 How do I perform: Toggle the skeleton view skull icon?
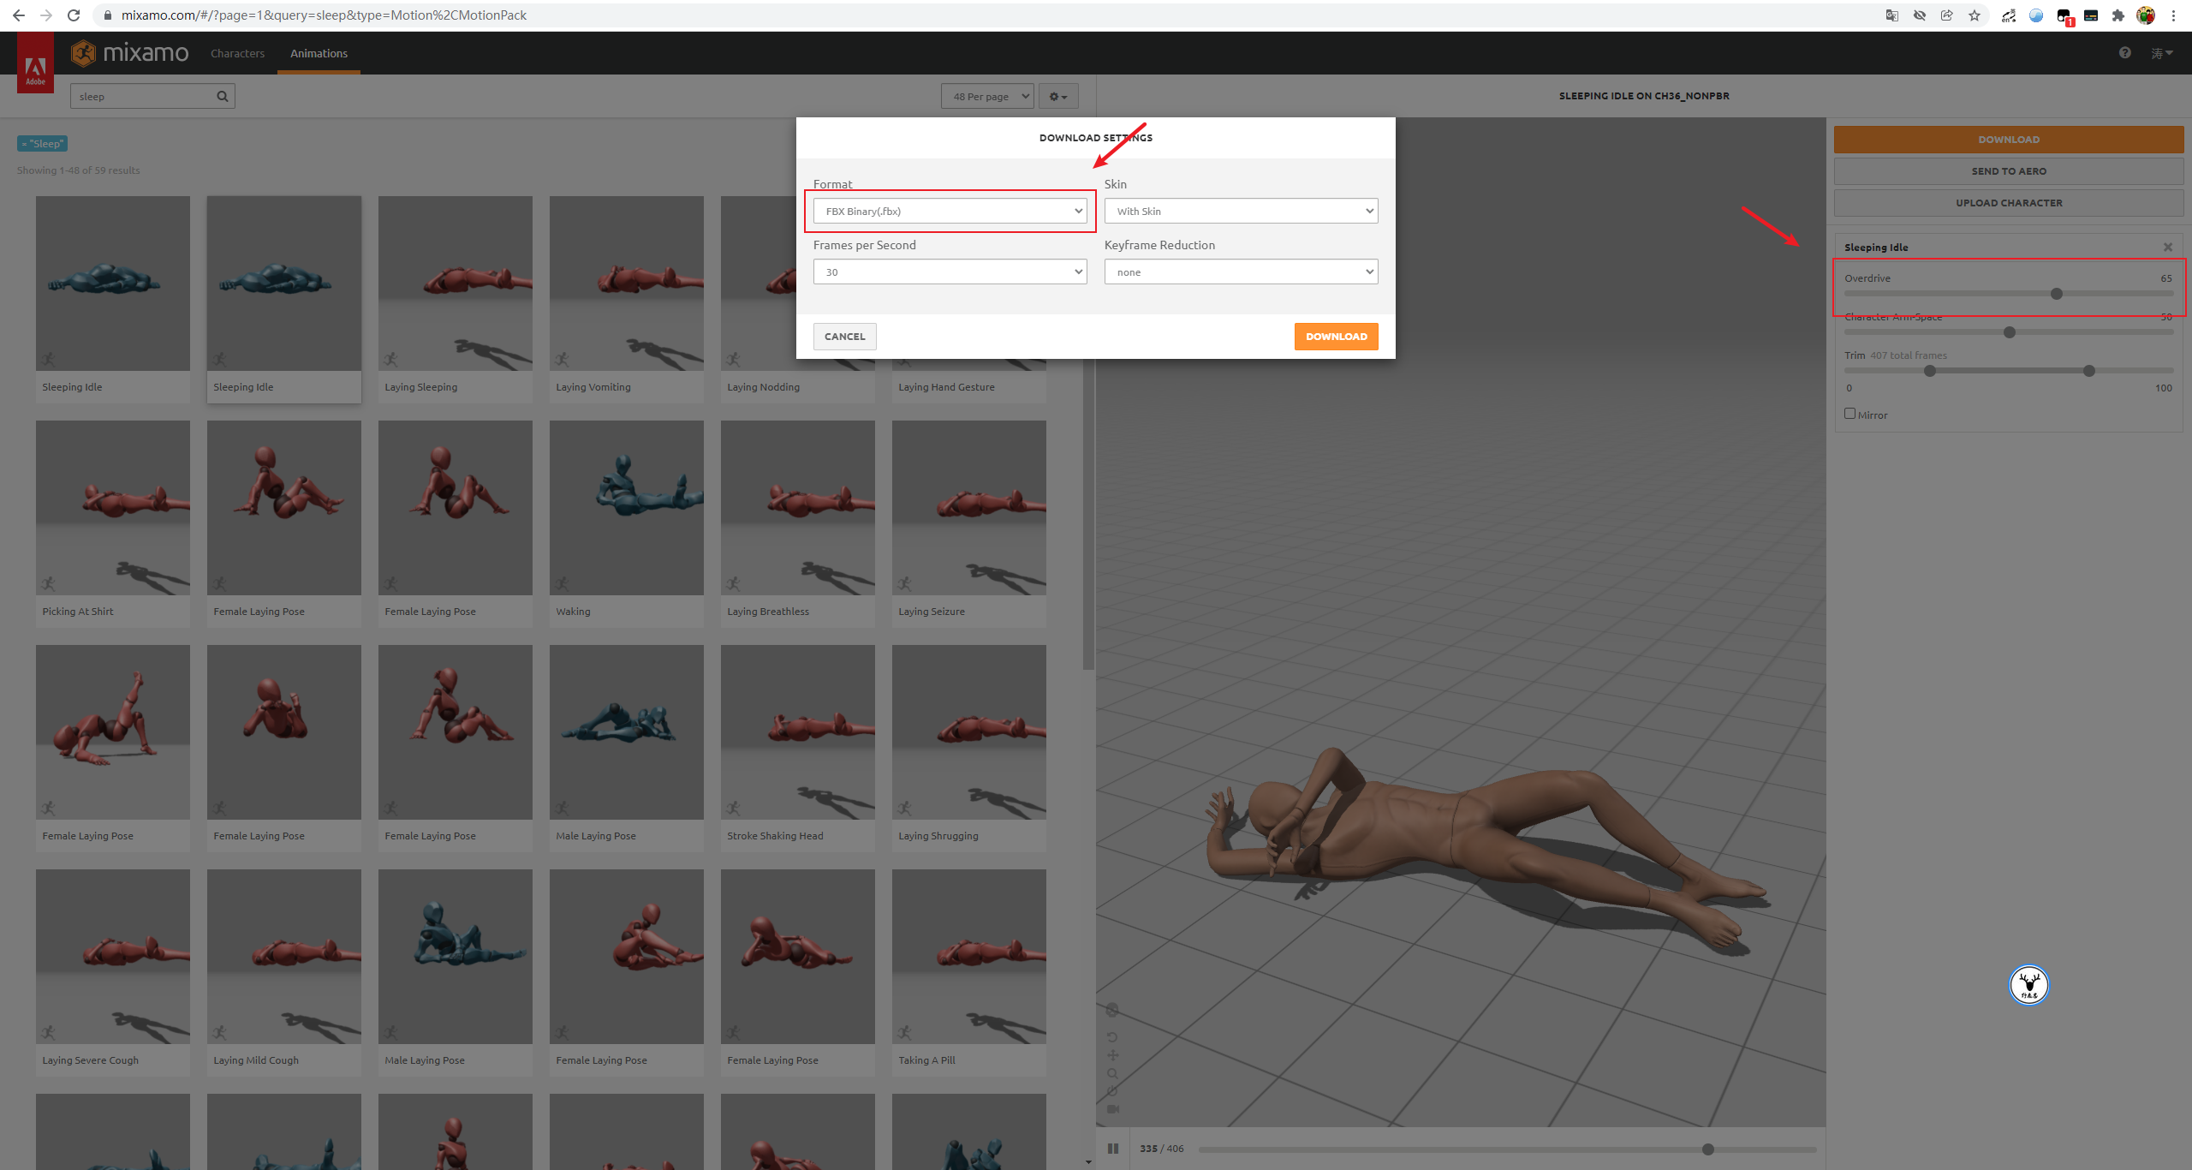click(x=1112, y=1011)
